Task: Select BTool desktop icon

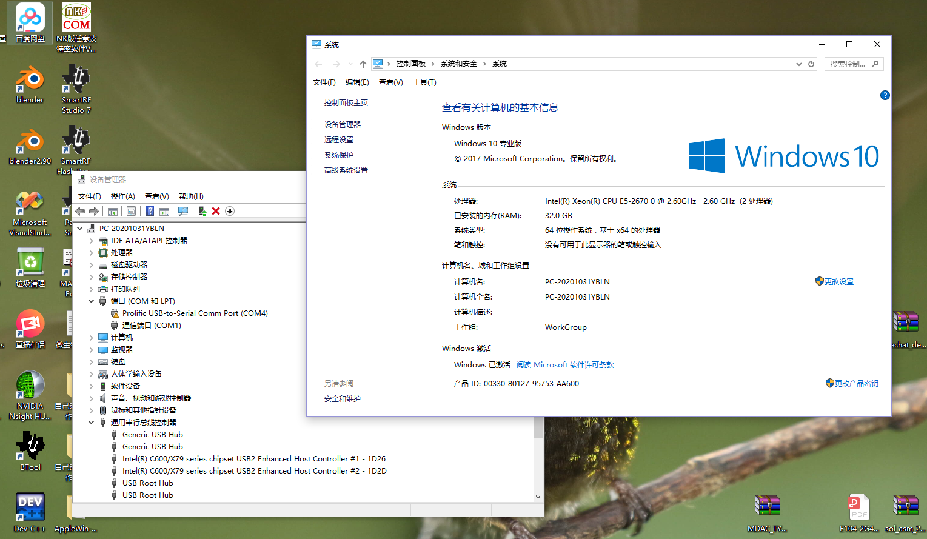Action: pos(30,452)
